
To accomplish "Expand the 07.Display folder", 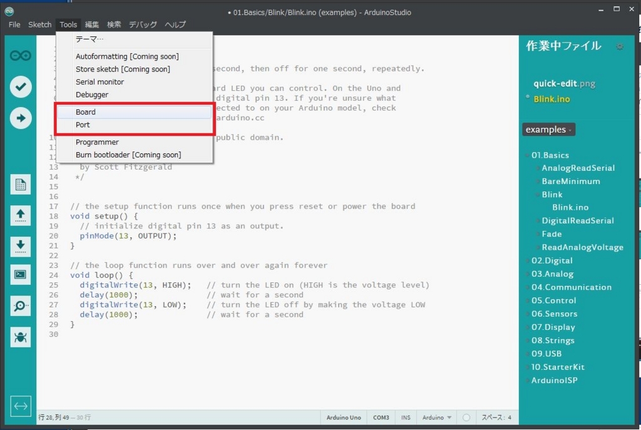I will 553,327.
